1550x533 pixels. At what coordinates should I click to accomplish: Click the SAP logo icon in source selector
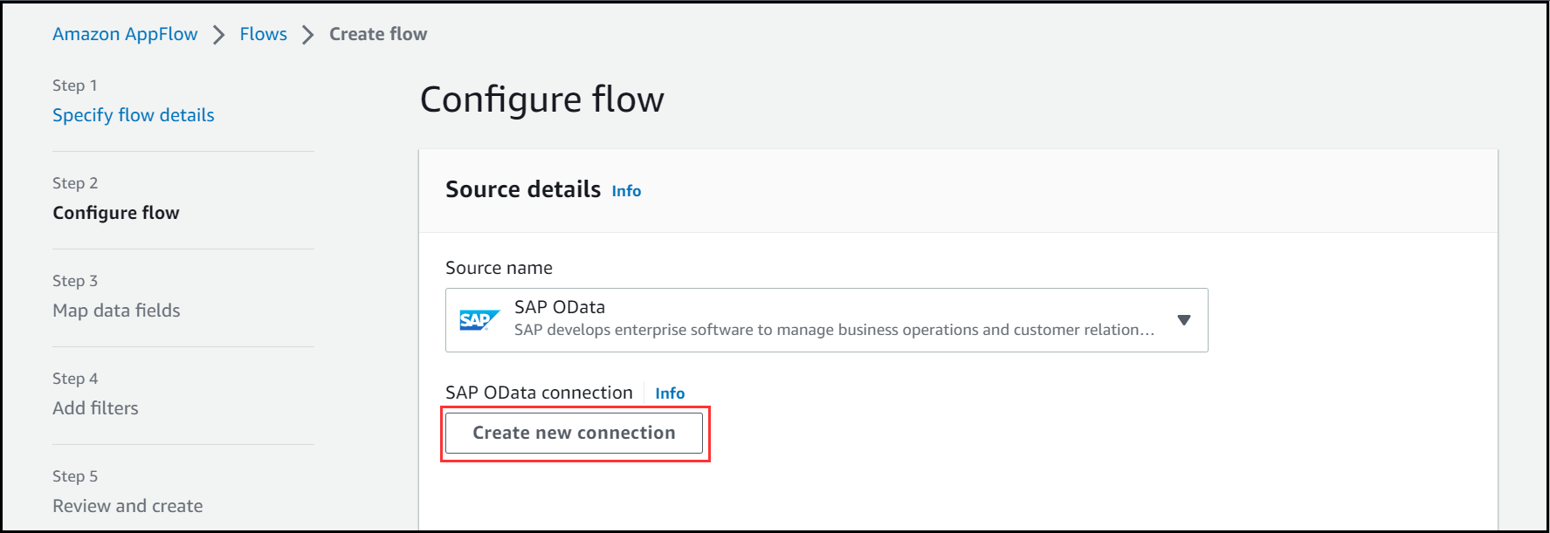pos(479,320)
